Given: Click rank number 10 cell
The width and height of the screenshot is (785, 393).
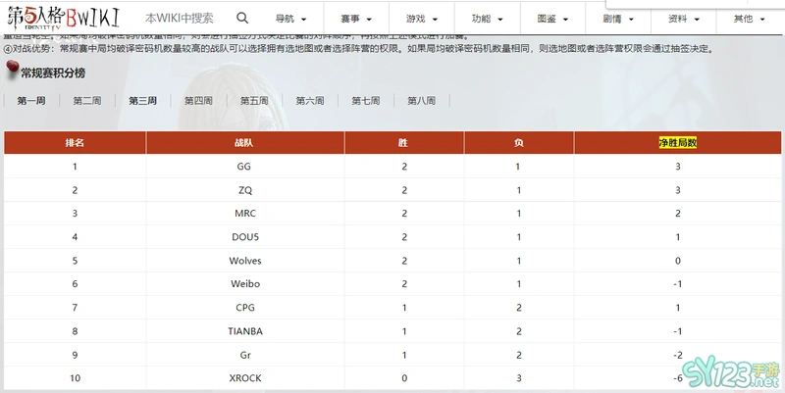Looking at the screenshot, I should point(75,378).
